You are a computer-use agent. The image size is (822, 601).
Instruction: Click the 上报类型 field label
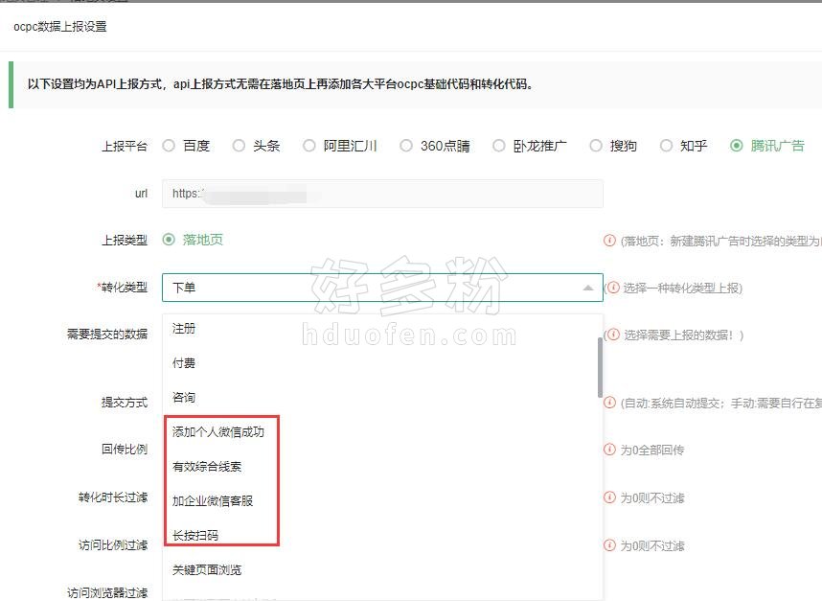(x=125, y=241)
